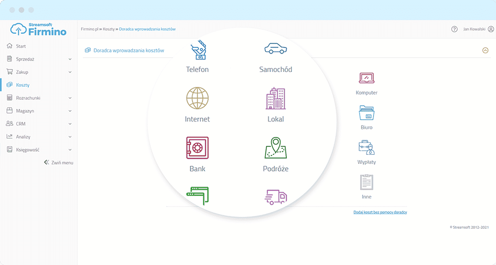The height and width of the screenshot is (265, 496).
Task: Choose the Samochód car icon
Action: [275, 49]
